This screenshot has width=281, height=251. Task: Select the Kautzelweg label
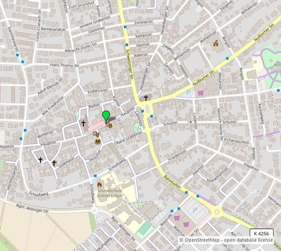[x=261, y=113]
